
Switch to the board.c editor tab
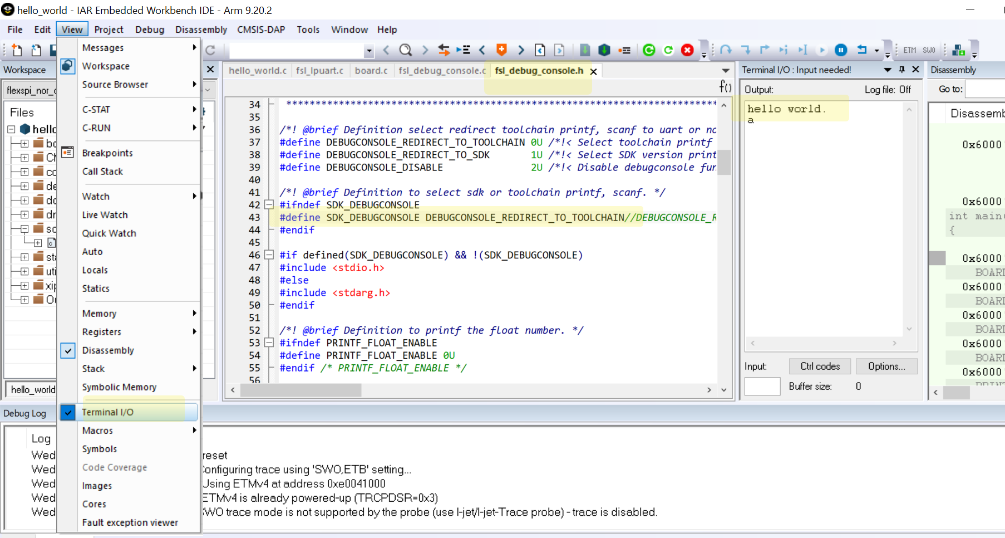[x=371, y=71]
